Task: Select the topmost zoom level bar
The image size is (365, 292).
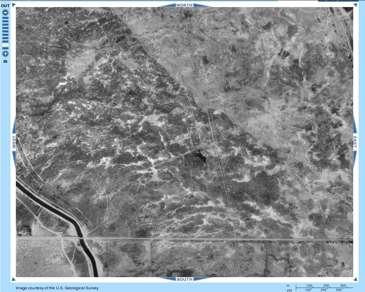Action: click(5, 18)
